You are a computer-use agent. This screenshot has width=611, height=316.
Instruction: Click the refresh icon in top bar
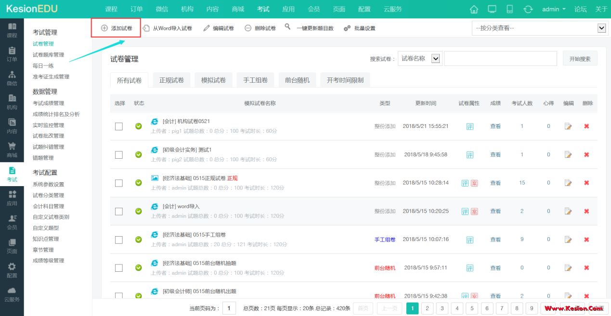click(x=528, y=9)
